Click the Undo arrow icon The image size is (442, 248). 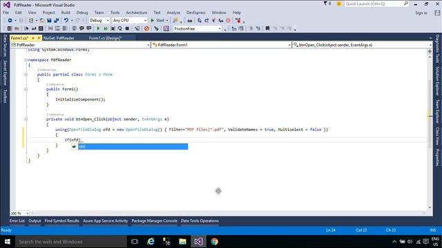click(66, 21)
